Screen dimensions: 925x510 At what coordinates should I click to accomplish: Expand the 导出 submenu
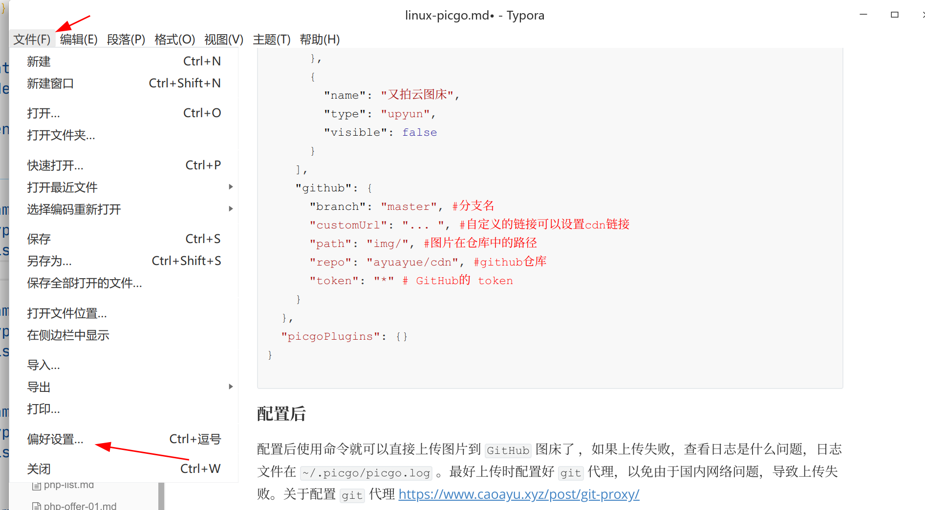coord(124,387)
